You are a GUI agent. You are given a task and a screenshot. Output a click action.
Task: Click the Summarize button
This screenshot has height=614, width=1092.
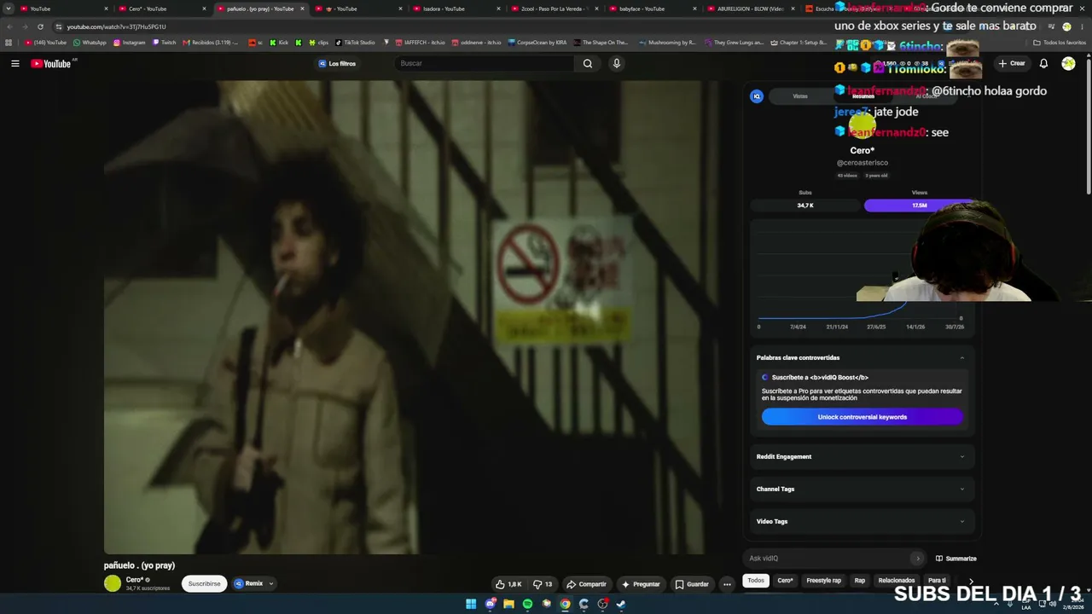pyautogui.click(x=956, y=559)
